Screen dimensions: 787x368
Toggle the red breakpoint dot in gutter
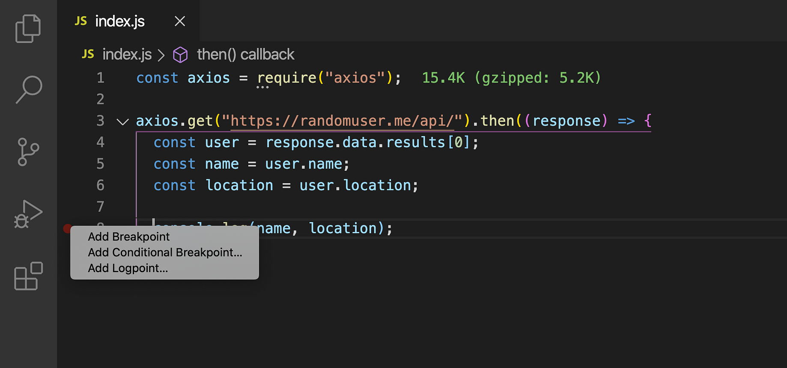pos(67,229)
